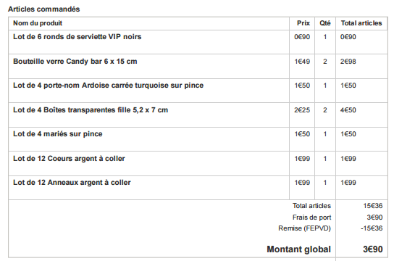Click the 'Frais de port' label
This screenshot has height=261, width=394.
click(x=311, y=217)
